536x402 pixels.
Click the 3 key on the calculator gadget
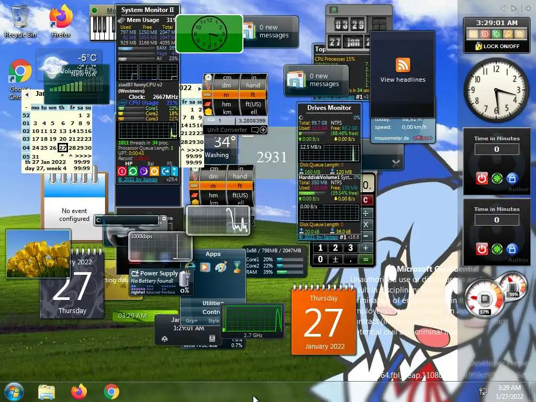coord(350,248)
